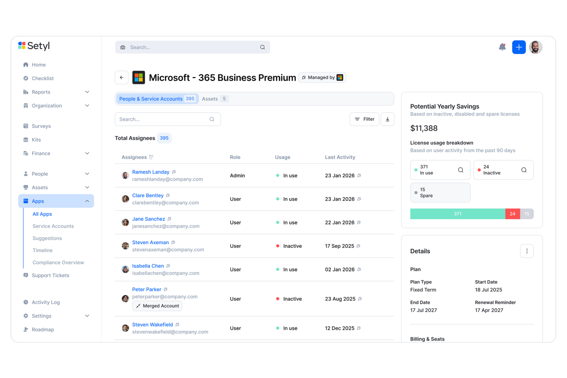Viewport: 567px width, 378px height.
Task: Click the magnifier on the Inactive licenses card
Action: click(x=524, y=170)
